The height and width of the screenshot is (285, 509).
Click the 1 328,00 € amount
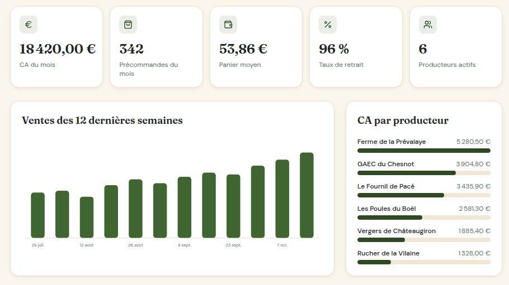point(474,254)
